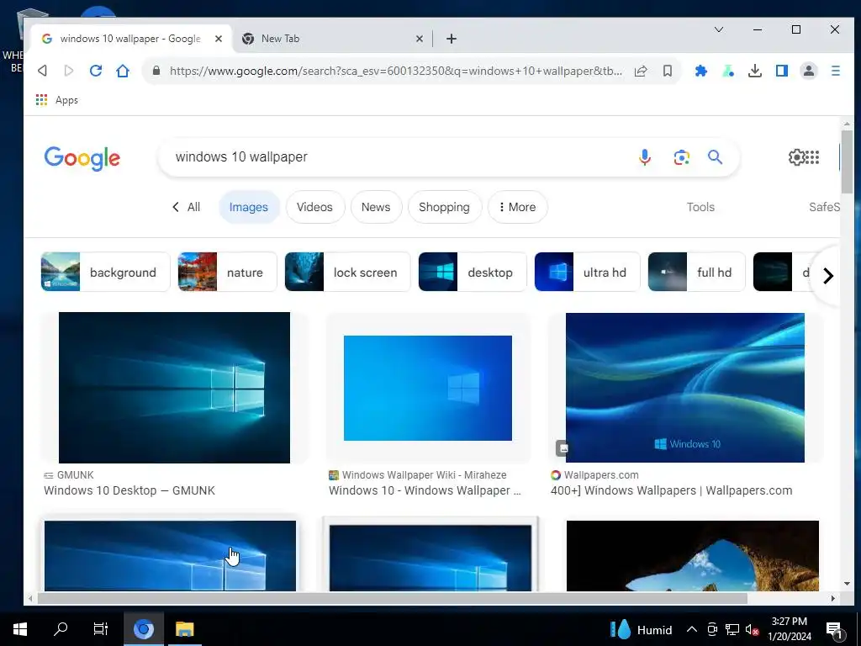Go back to All results
The width and height of the screenshot is (861, 646).
click(x=186, y=207)
